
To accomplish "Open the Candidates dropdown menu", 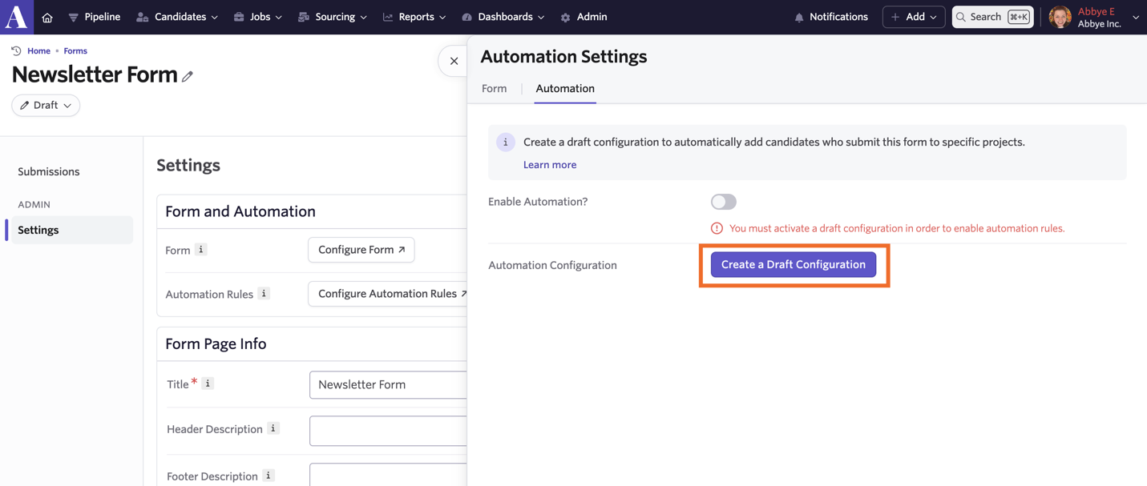I will click(x=177, y=17).
